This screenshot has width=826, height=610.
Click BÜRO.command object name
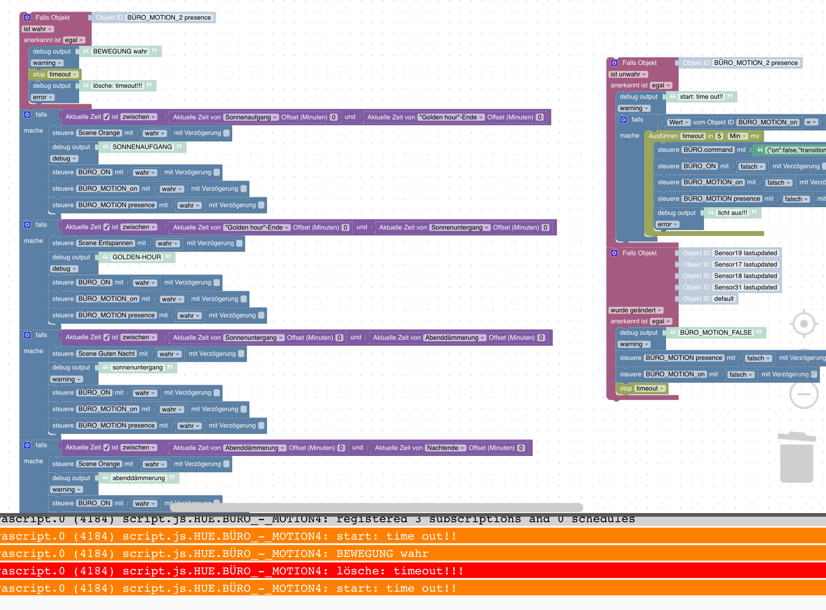pyautogui.click(x=708, y=150)
